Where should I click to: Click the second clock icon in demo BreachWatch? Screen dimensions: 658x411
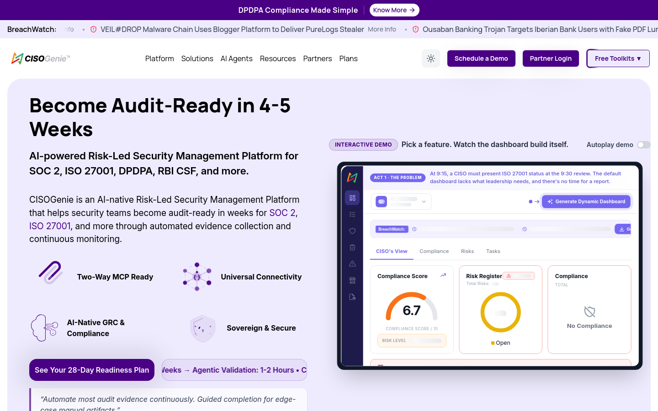(x=525, y=229)
